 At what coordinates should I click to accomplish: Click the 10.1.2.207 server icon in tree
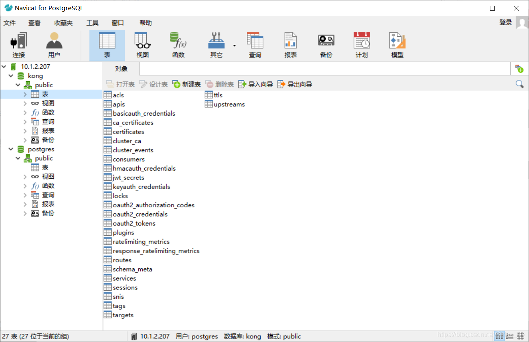13,67
